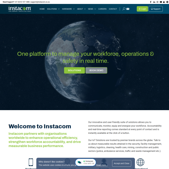Open the Instagram icon in top bar

(157, 2)
